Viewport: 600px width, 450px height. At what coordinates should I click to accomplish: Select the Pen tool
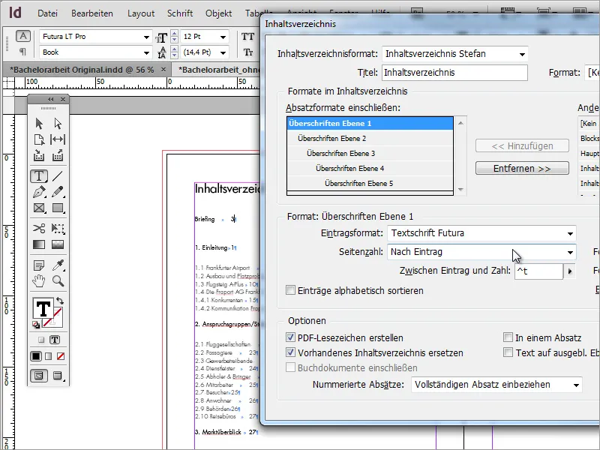click(x=39, y=192)
